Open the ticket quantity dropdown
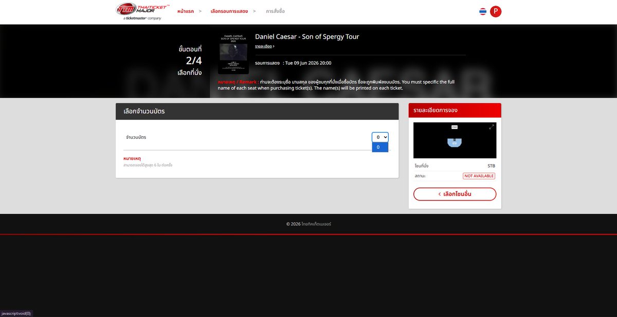Screen dimensions: 617x317 pyautogui.click(x=380, y=137)
